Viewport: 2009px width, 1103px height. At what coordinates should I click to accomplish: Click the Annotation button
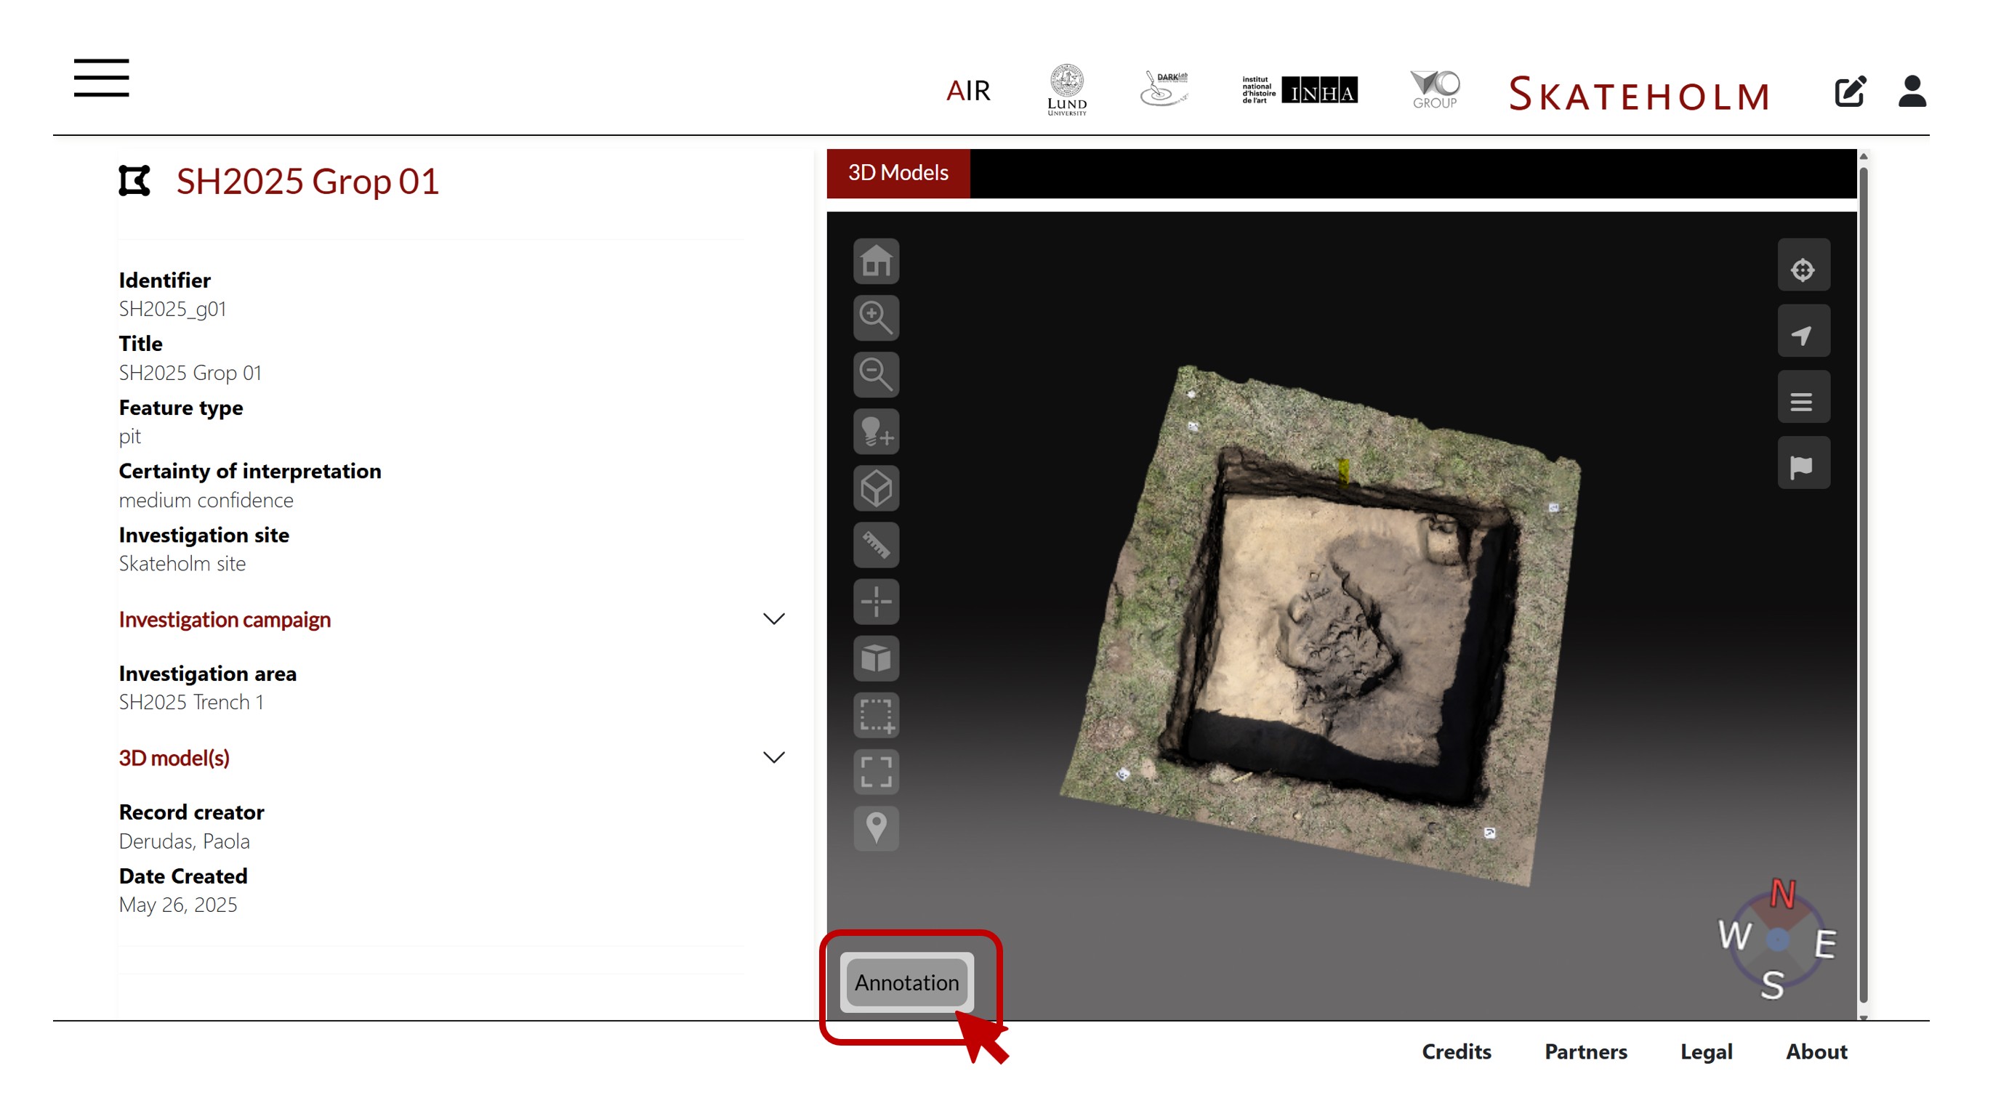point(906,982)
